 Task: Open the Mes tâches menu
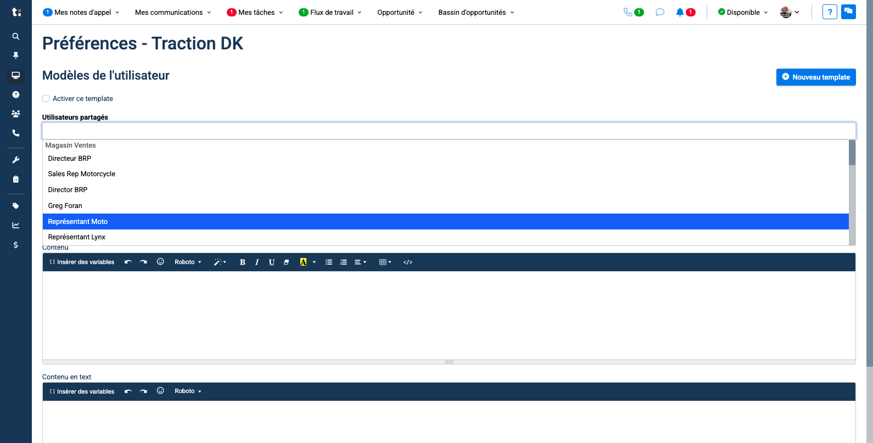click(x=255, y=12)
